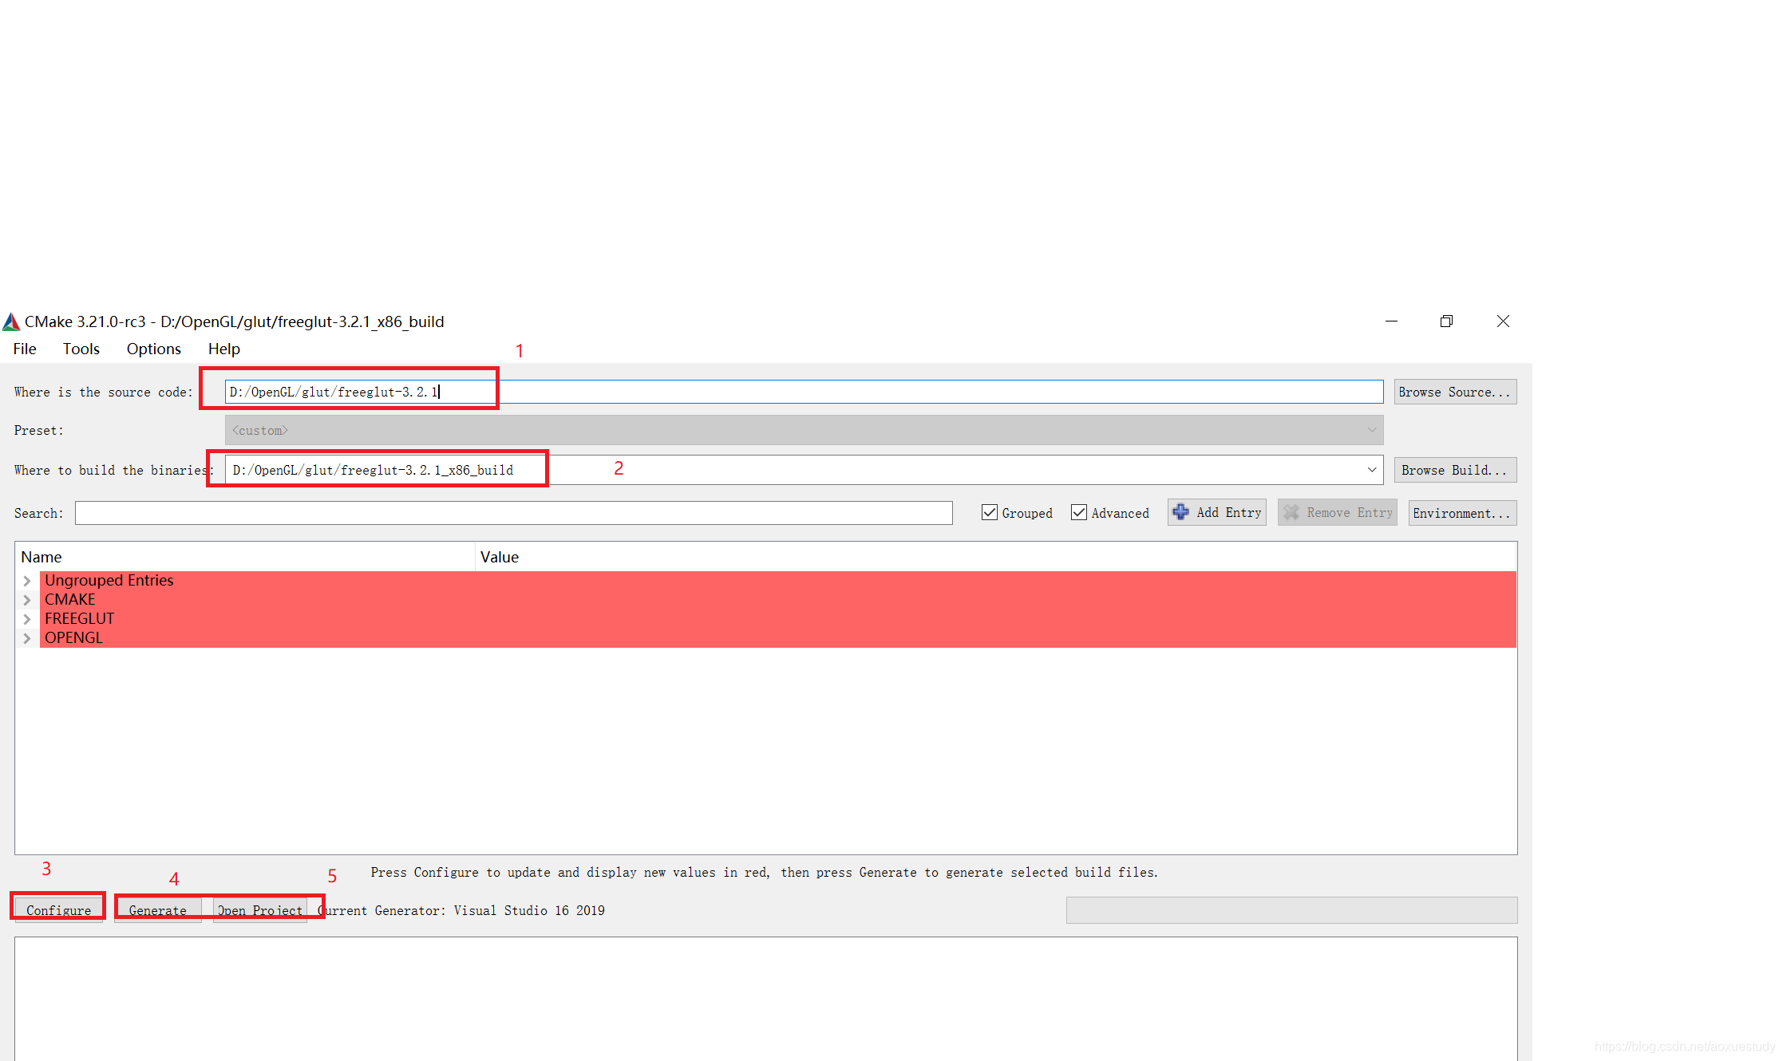Expand the OPENGL group
1783x1061 pixels.
(27, 638)
